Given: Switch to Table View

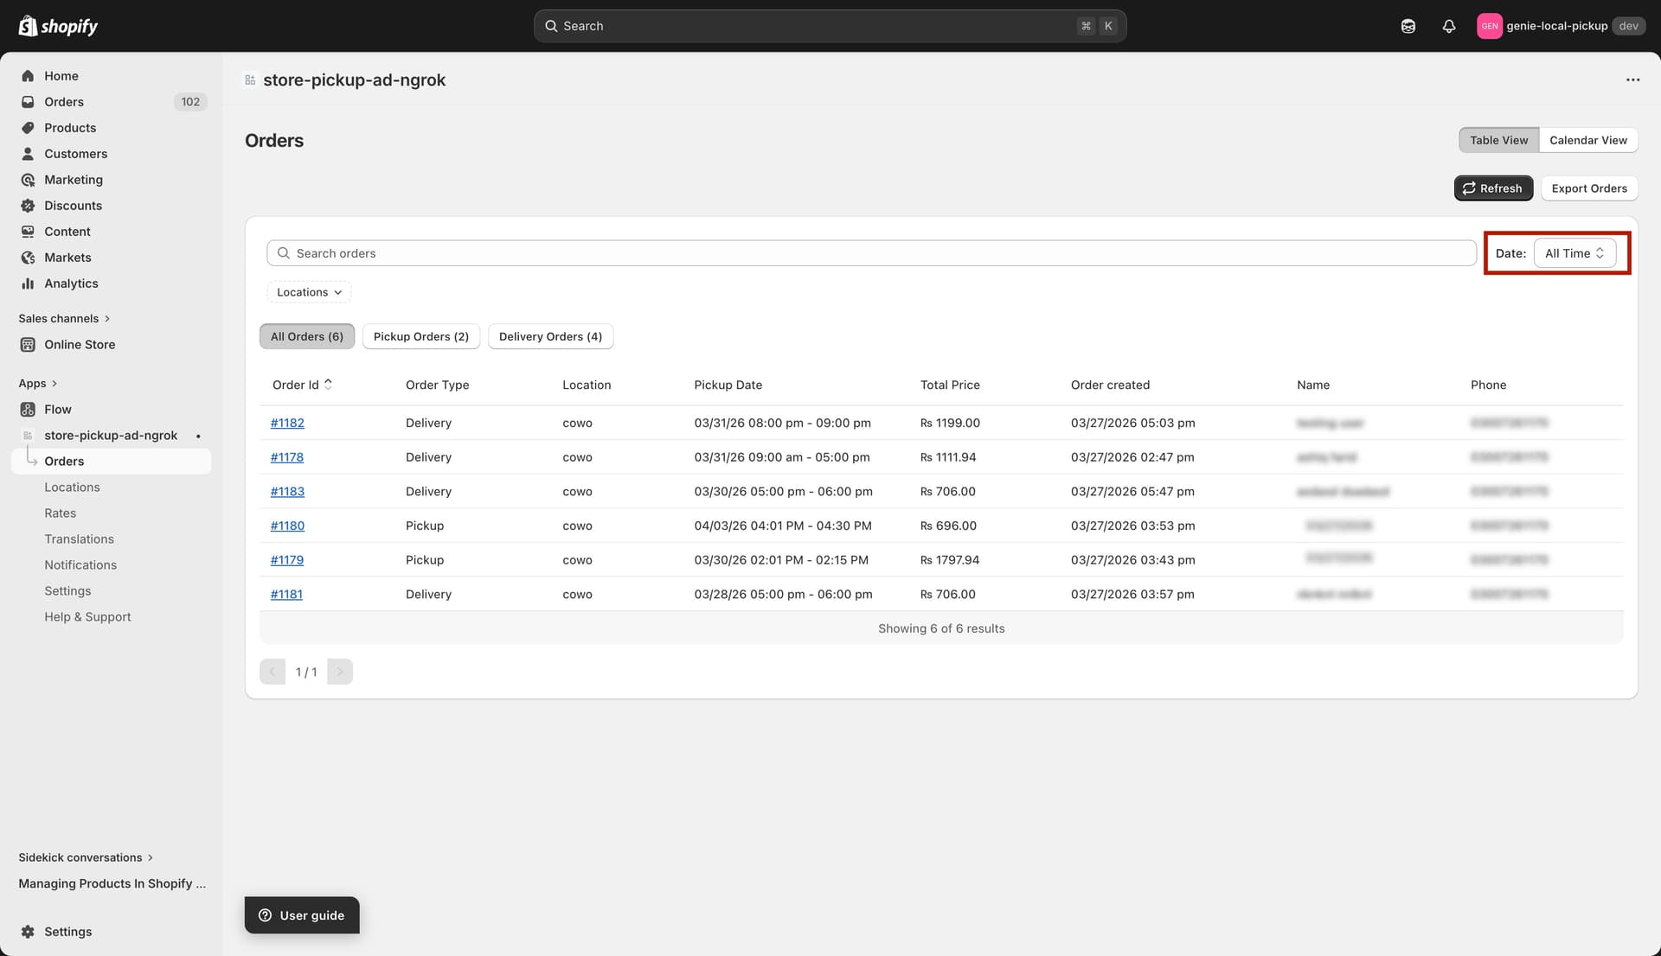Looking at the screenshot, I should coord(1497,139).
